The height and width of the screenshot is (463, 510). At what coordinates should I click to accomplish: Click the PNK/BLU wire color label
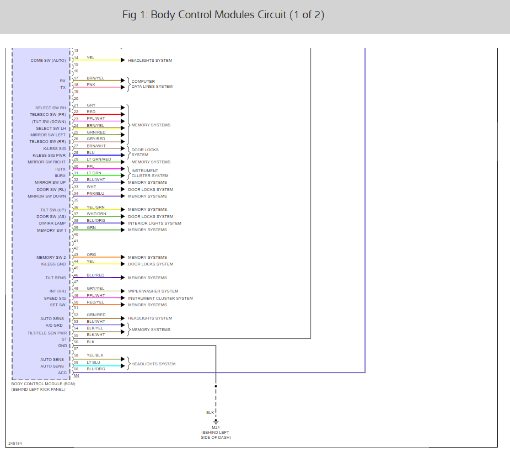(95, 194)
